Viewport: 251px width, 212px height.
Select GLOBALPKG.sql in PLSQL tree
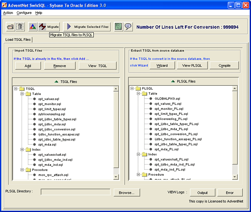pos(167,99)
